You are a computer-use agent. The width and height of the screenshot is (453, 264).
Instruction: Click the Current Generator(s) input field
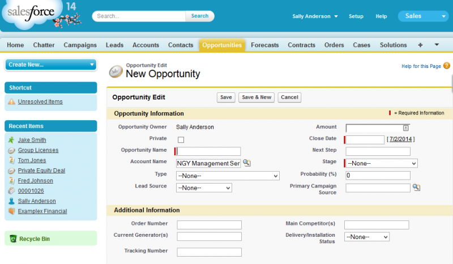pos(209,236)
